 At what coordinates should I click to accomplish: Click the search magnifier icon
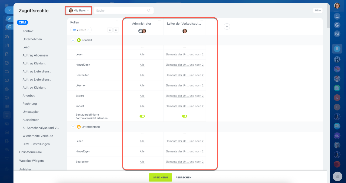coord(149,11)
